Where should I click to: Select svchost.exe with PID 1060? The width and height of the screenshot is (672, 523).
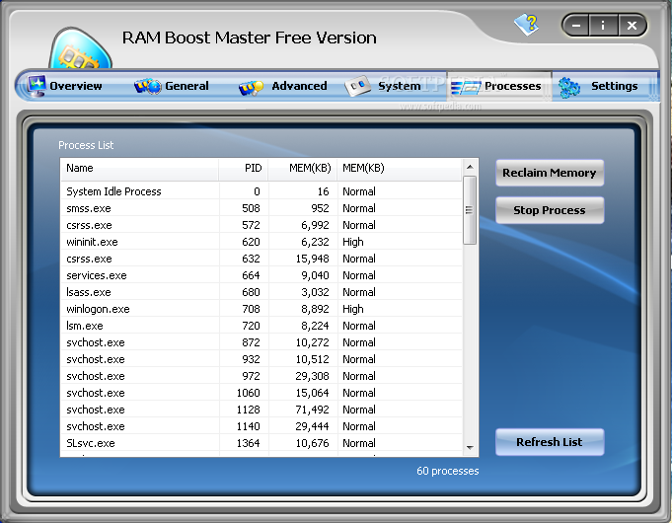pyautogui.click(x=261, y=393)
